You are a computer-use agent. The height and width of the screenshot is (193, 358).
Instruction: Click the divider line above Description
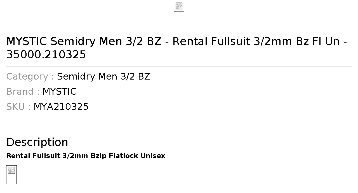click(179, 130)
